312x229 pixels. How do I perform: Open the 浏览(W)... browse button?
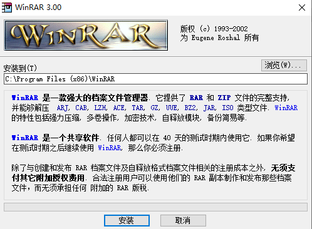point(284,65)
